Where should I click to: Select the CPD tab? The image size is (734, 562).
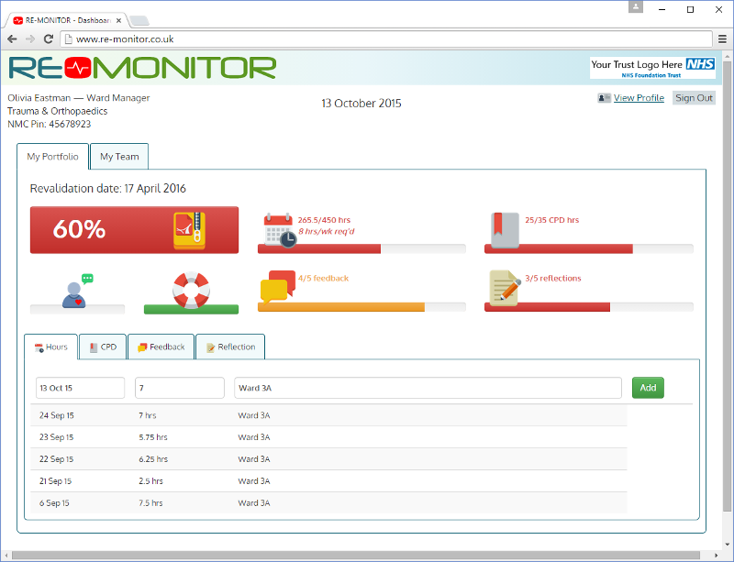tap(103, 347)
